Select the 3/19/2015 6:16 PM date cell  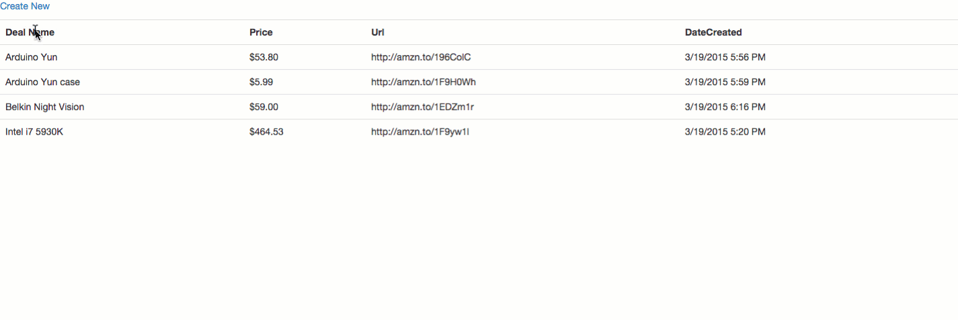pyautogui.click(x=725, y=107)
